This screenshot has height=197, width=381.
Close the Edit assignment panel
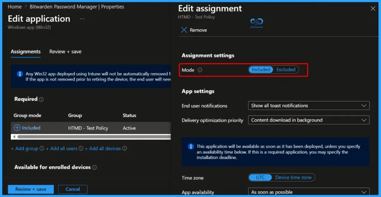point(373,9)
